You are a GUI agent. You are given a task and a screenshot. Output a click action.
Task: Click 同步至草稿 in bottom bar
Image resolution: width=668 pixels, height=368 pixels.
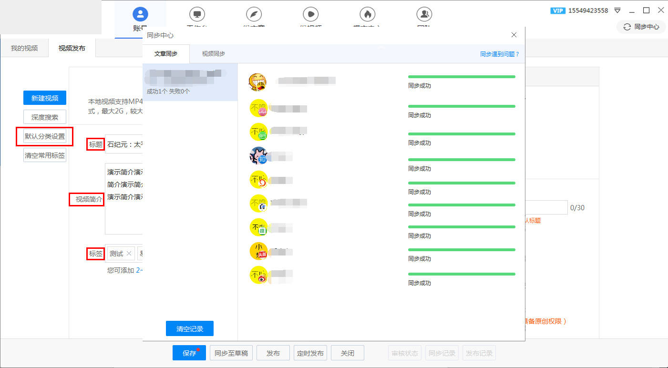pos(231,353)
